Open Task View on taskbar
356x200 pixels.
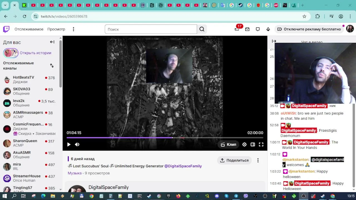(x=23, y=196)
